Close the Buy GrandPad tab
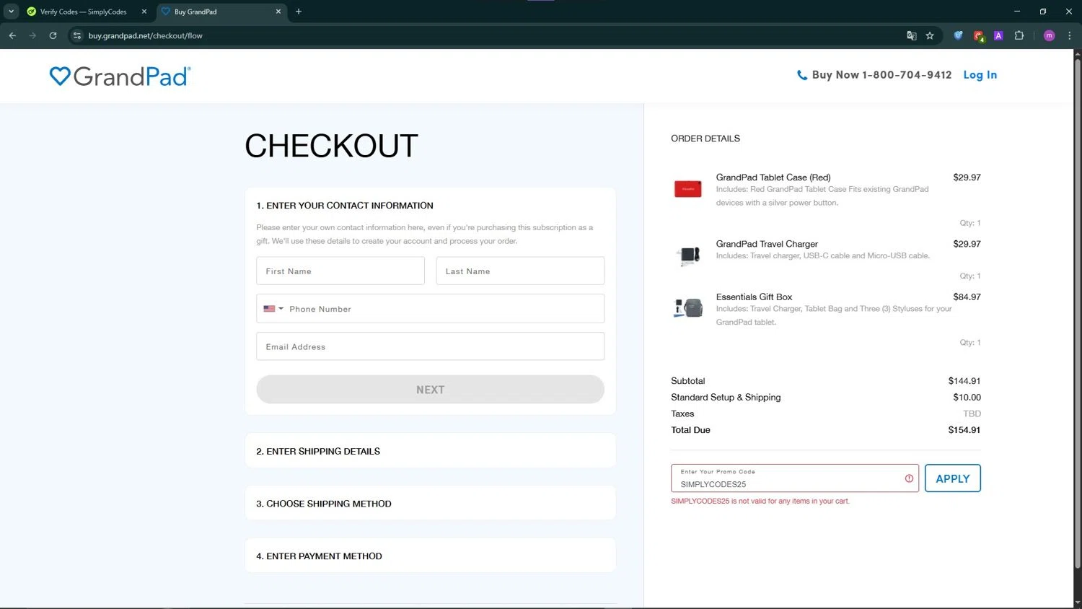This screenshot has height=609, width=1082. point(278,12)
